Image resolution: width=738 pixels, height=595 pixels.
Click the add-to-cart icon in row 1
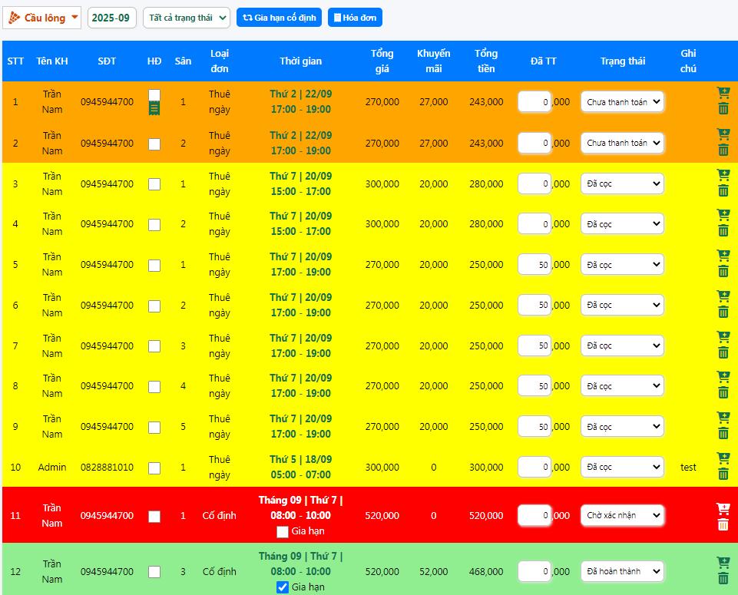[723, 94]
